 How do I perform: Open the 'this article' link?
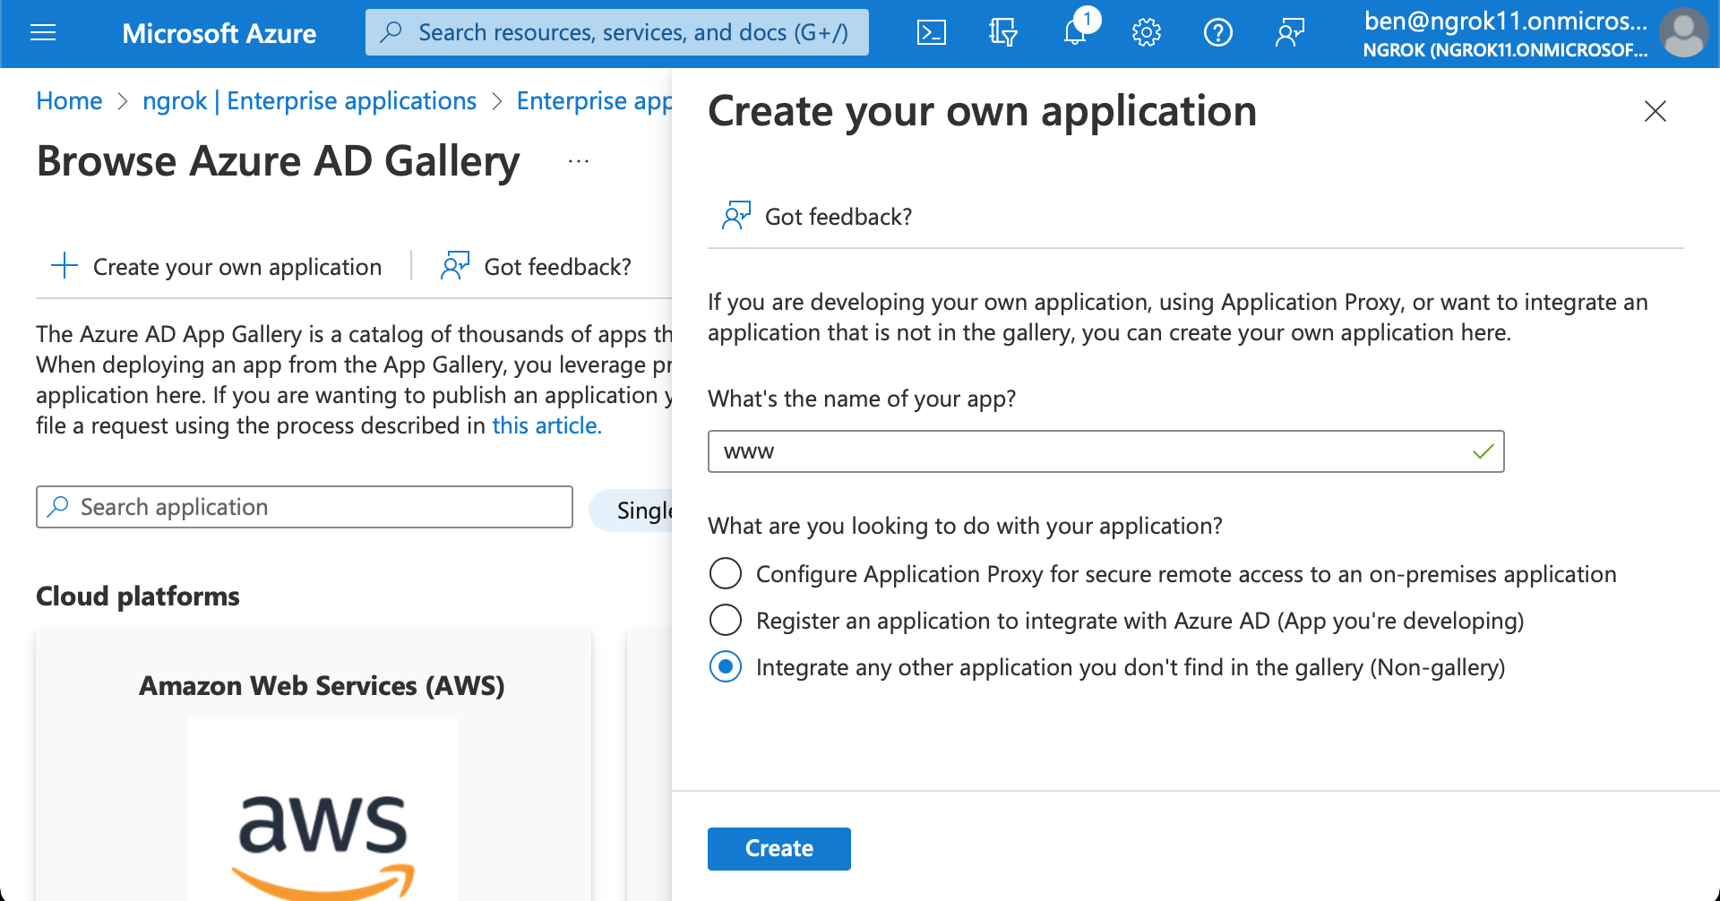click(546, 425)
